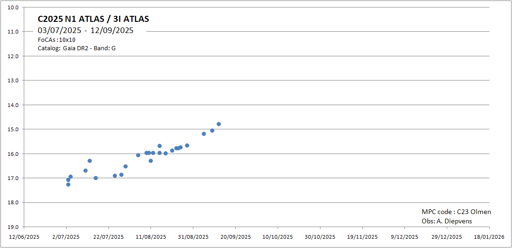Click the 20/09/2025 date axis label
Screen dimensions: 512x248
[235, 237]
